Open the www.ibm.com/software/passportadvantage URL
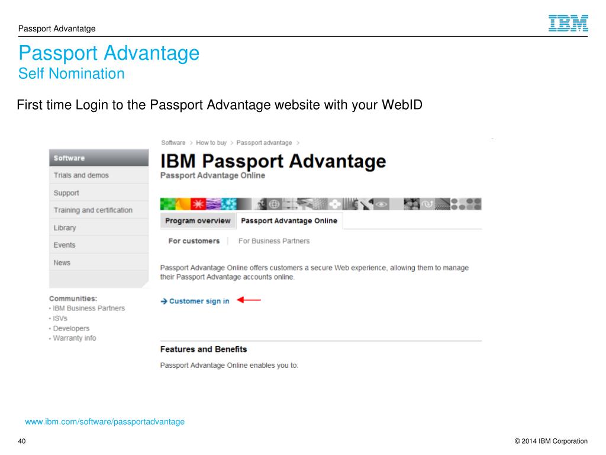606x455 pixels. click(x=105, y=422)
